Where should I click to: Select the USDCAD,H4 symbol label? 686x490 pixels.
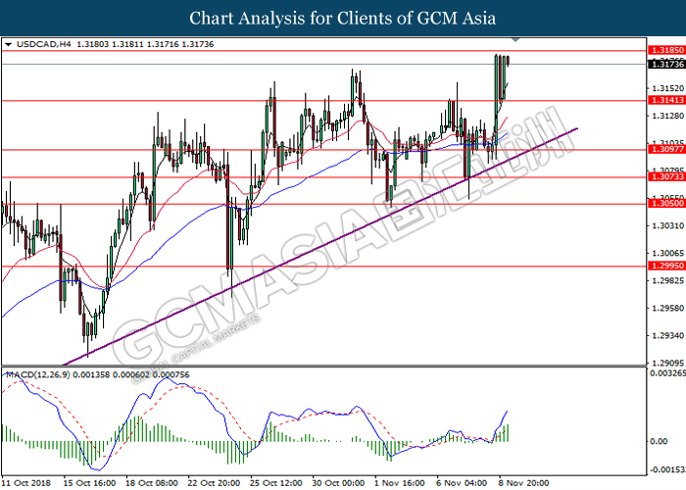[44, 44]
